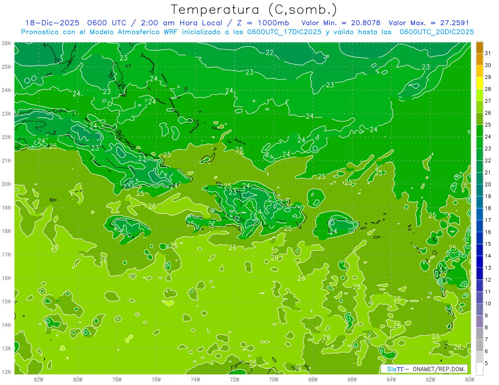Screen dimensions: 499x385
Task: Click the legend value "10"
Action: point(488,303)
